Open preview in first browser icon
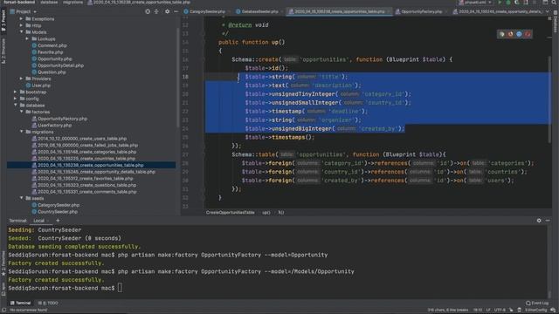 [502, 34]
